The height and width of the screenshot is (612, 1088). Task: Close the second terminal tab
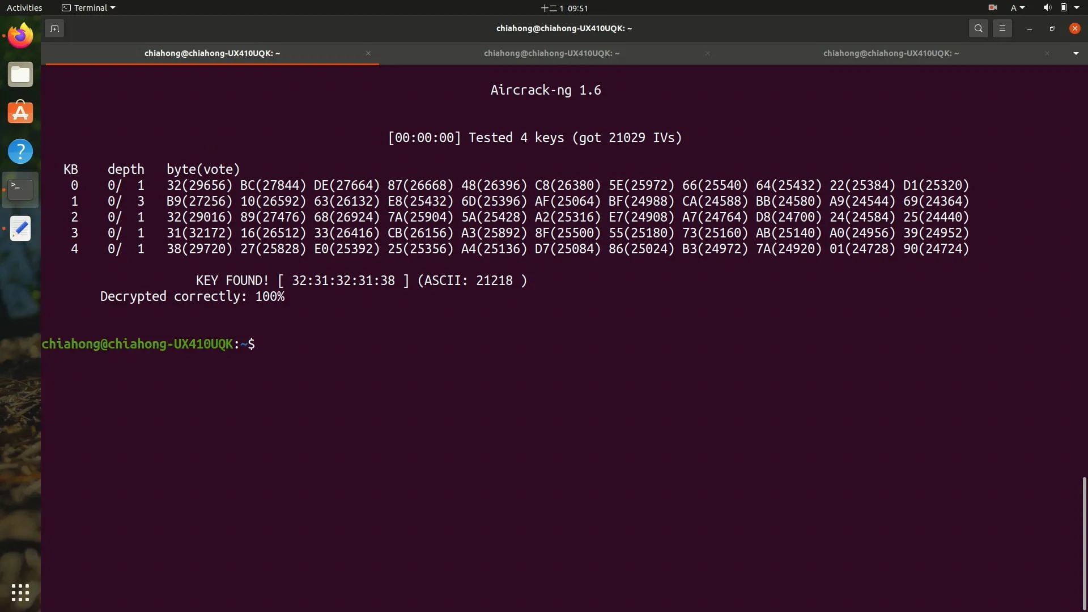(x=707, y=53)
